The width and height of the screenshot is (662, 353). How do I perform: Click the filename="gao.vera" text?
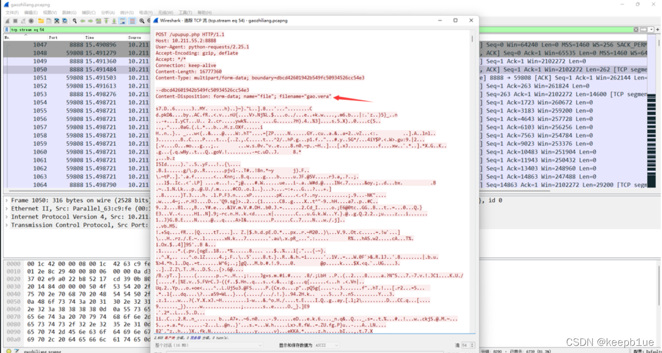305,97
